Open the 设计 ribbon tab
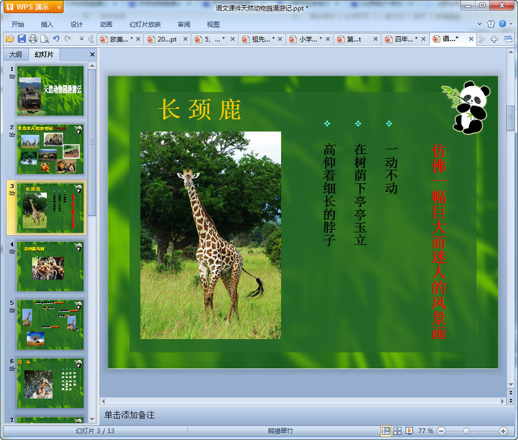This screenshot has height=440, width=518. pyautogui.click(x=76, y=25)
